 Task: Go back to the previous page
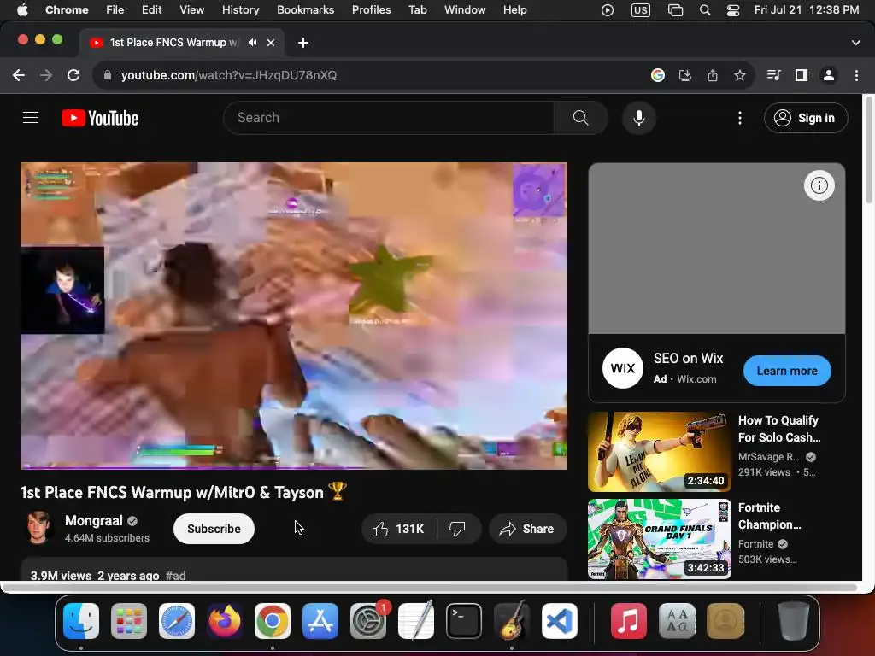pos(19,75)
